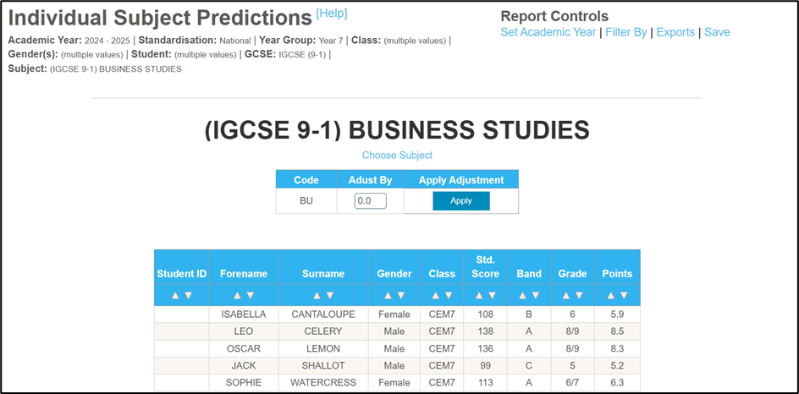Click the Adjust By input field
The image size is (799, 394).
pos(371,201)
